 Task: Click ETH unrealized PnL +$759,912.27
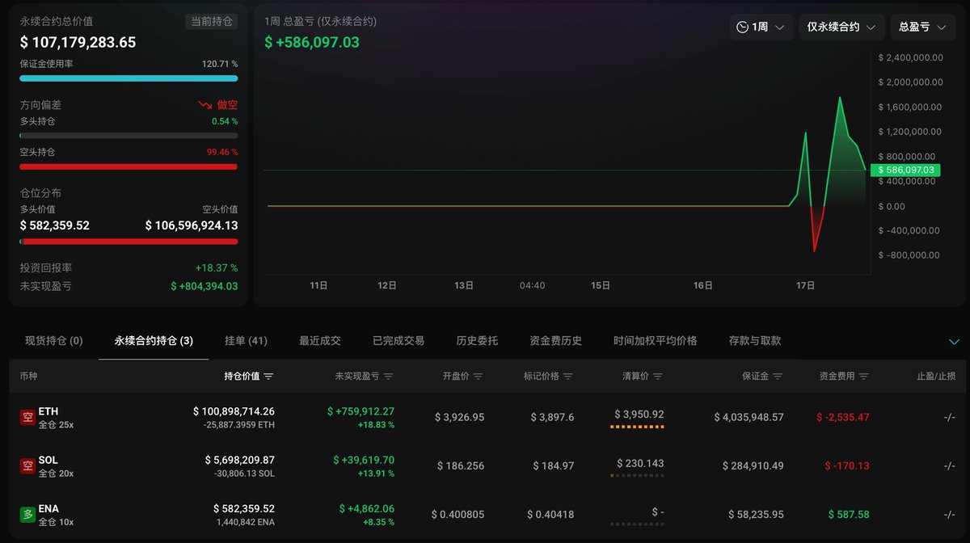(x=361, y=411)
